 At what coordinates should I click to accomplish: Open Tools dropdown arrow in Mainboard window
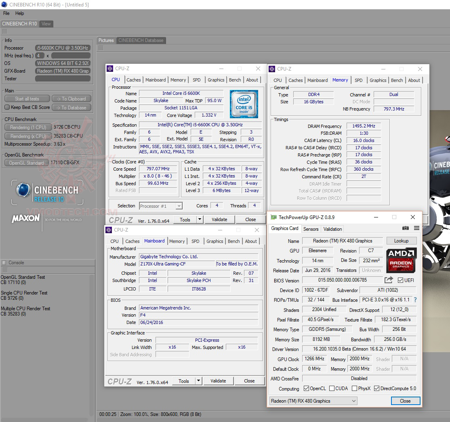click(x=198, y=381)
